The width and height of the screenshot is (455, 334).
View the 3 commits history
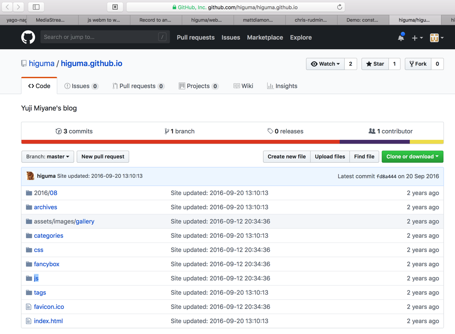pos(74,131)
